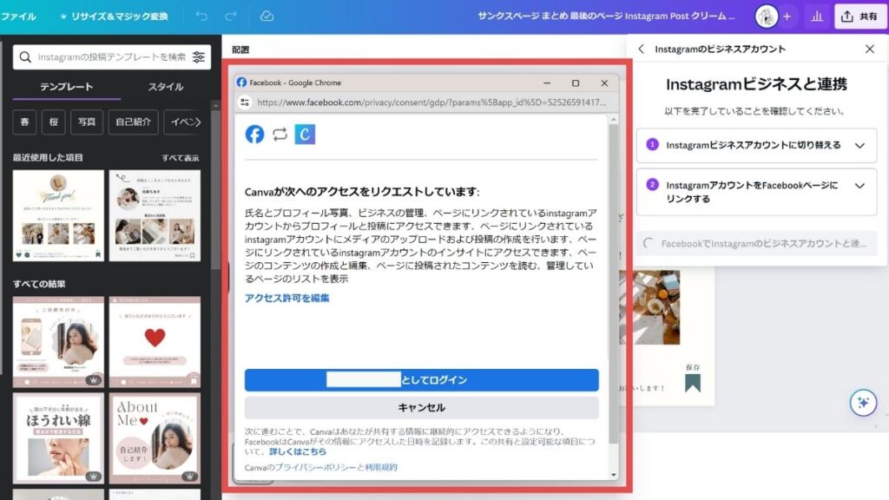Open リサイズ＆マジック変換 menu
Viewport: 889px width, 500px height.
click(x=115, y=16)
